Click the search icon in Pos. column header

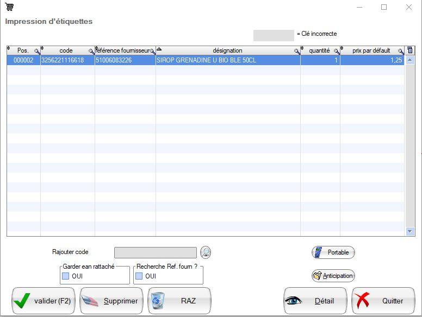pyautogui.click(x=37, y=52)
